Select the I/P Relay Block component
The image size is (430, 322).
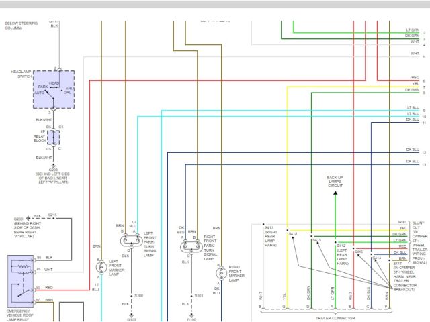point(52,138)
